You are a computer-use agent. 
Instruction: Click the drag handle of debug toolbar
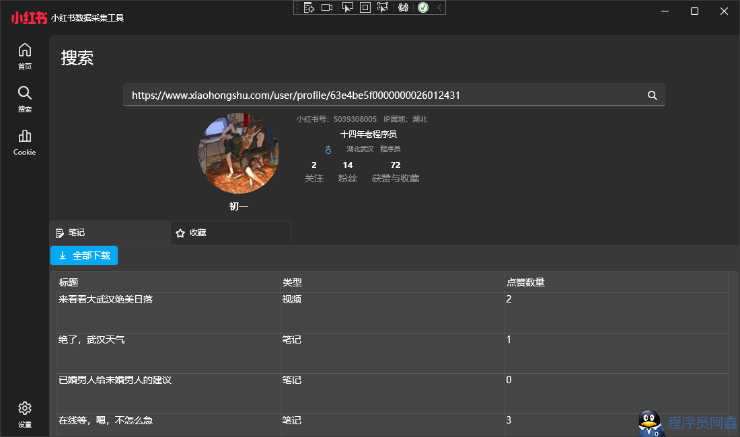pos(297,7)
